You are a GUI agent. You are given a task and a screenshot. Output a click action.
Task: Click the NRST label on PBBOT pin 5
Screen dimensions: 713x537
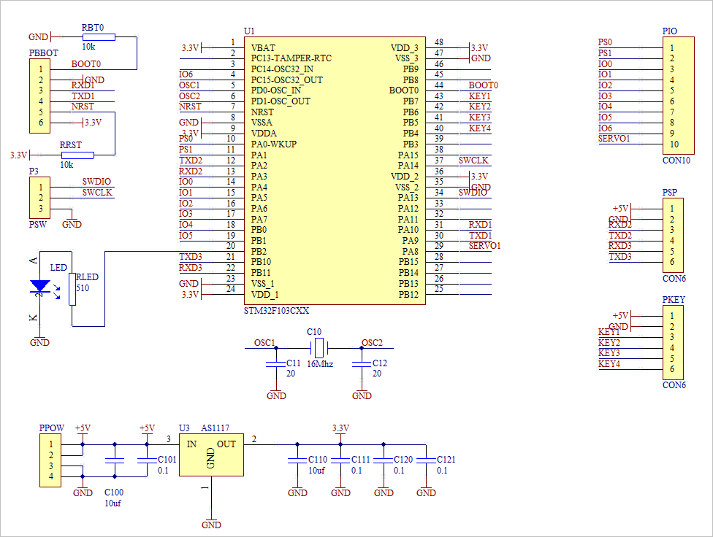pos(83,107)
